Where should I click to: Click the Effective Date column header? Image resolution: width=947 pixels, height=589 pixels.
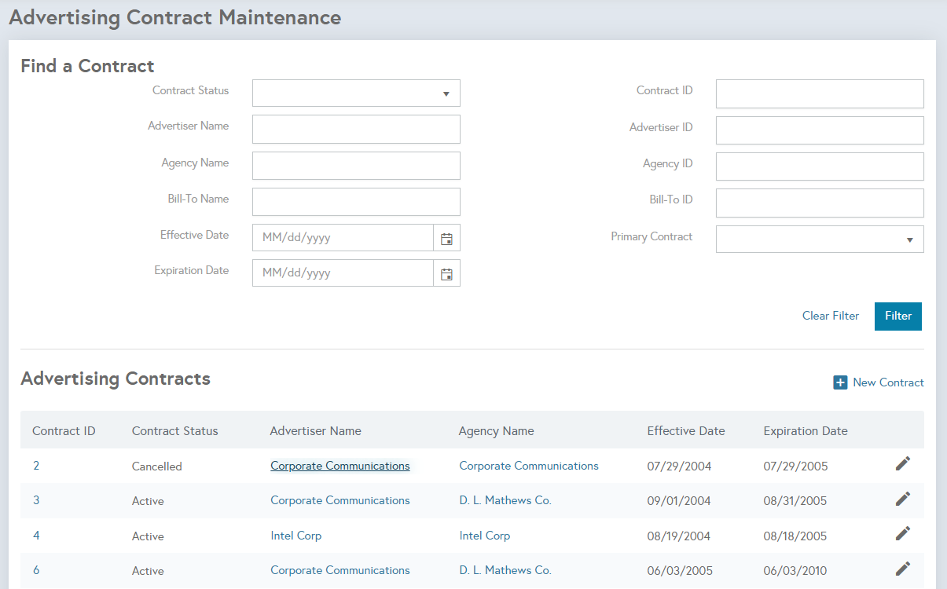pos(686,430)
